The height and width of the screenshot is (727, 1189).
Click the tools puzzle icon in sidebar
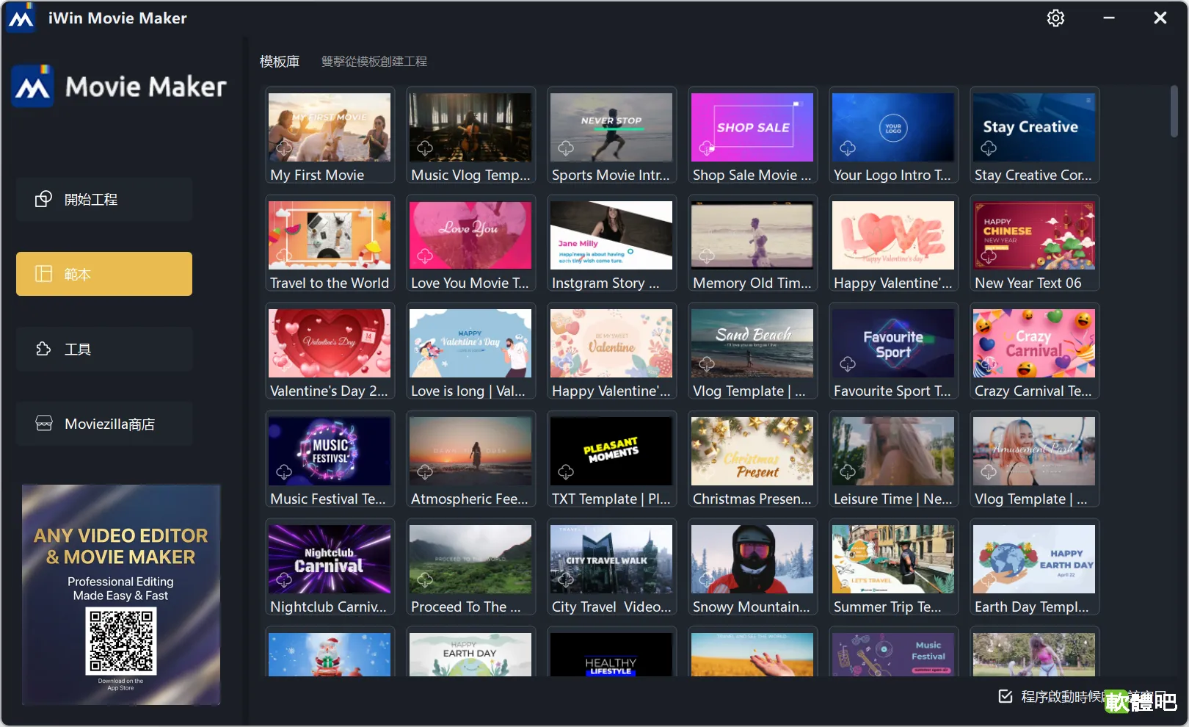point(44,349)
